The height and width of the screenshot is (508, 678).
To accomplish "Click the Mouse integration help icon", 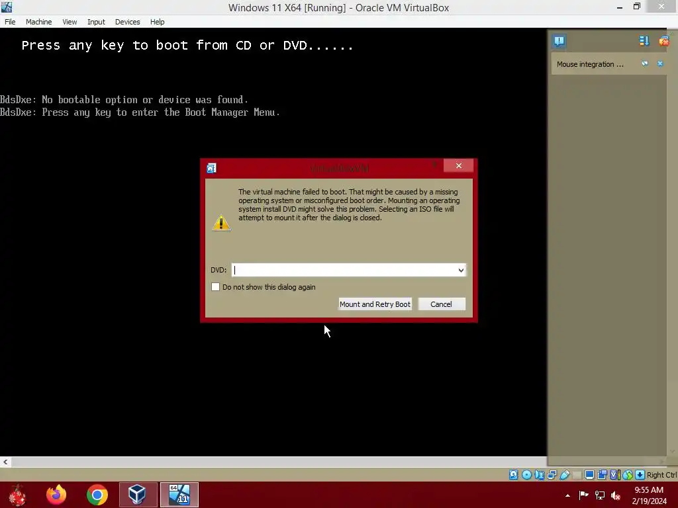I will 645,63.
